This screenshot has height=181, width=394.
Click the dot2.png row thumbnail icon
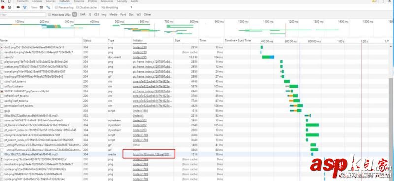pyautogui.click(x=2, y=47)
